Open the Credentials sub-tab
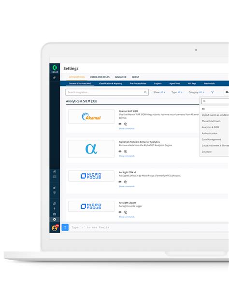Image resolution: width=229 pixels, height=304 pixels. 209,83
